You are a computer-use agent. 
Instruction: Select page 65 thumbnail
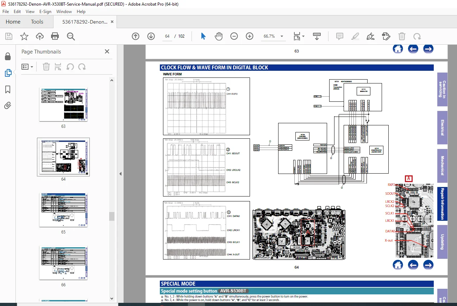pyautogui.click(x=63, y=210)
